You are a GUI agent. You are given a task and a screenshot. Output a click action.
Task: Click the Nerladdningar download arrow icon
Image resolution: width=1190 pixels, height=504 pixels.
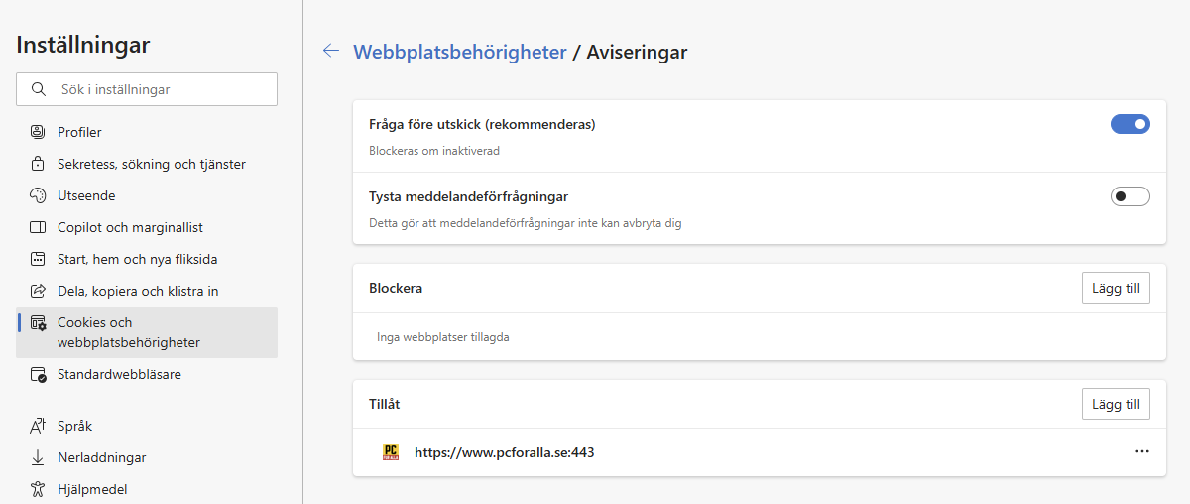[39, 457]
